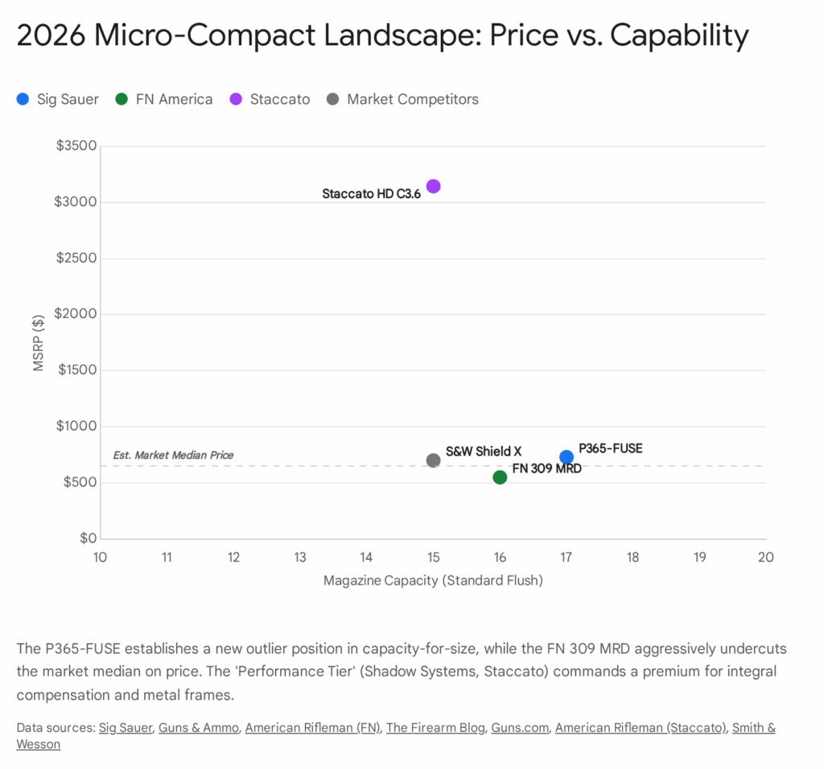Toggle the Staccato legend series

[x=270, y=100]
